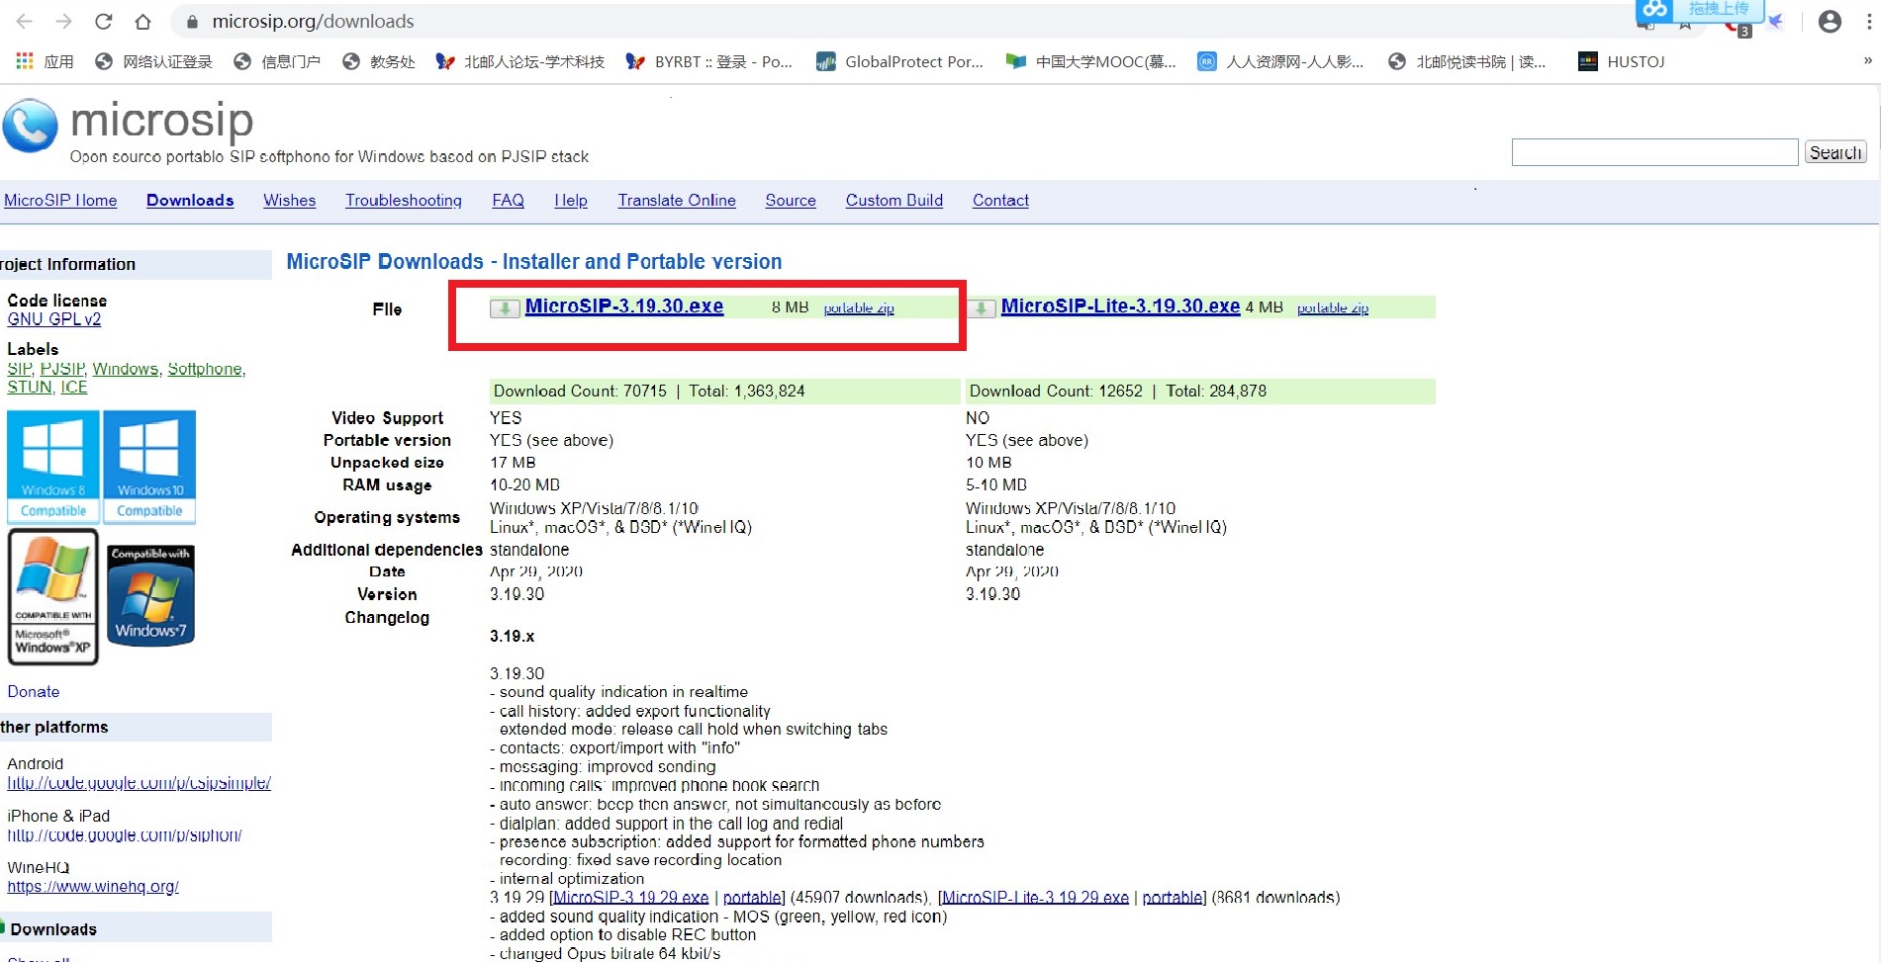
Task: Click the STUN label link
Action: point(30,387)
